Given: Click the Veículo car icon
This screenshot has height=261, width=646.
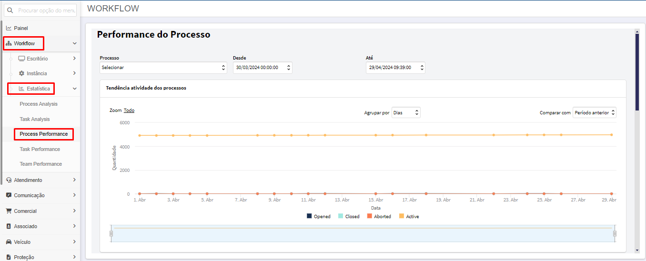Looking at the screenshot, I should pyautogui.click(x=9, y=242).
